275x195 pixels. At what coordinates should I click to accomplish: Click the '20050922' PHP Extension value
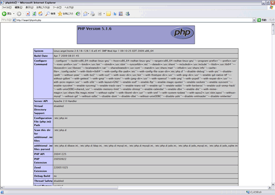[60, 159]
